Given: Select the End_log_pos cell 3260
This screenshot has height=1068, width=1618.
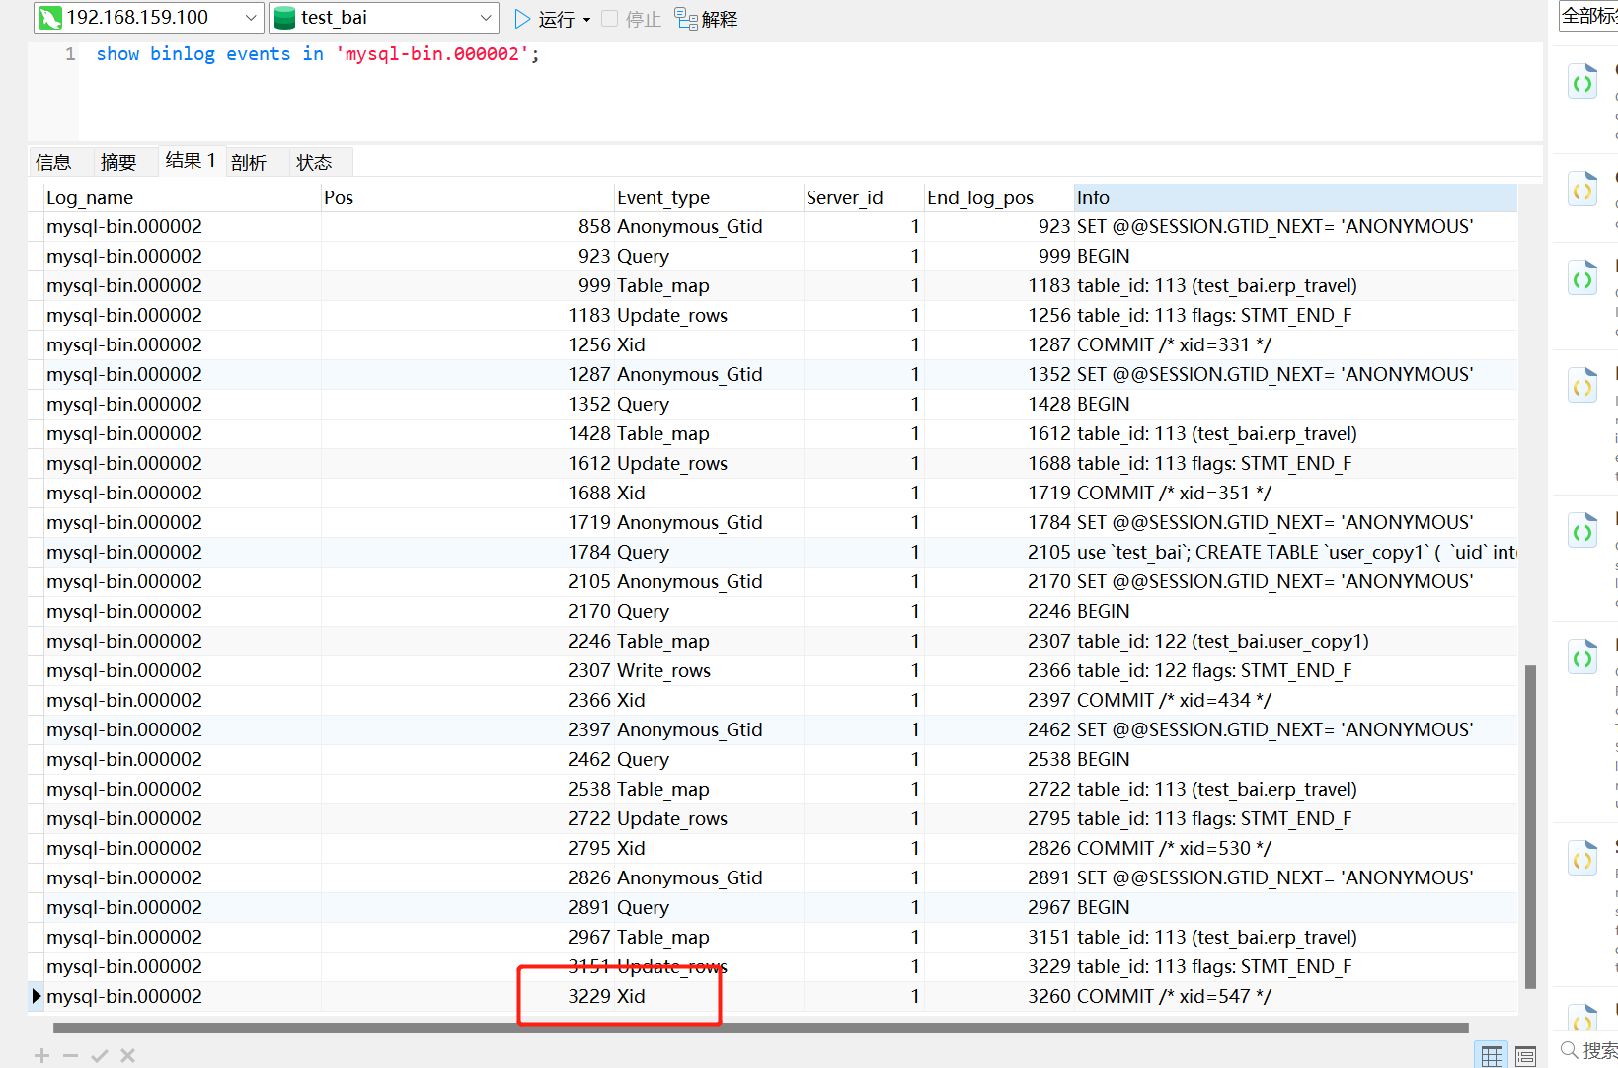Looking at the screenshot, I should (999, 996).
